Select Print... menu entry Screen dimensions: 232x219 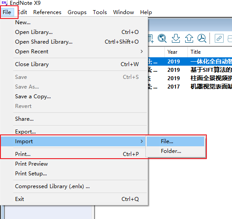pyautogui.click(x=74, y=154)
